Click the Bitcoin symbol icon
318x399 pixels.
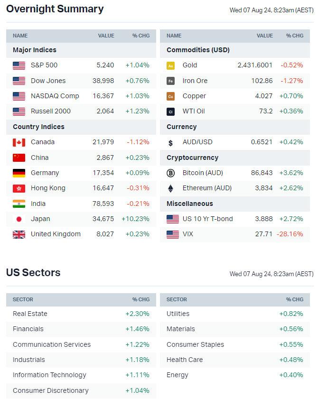171,173
